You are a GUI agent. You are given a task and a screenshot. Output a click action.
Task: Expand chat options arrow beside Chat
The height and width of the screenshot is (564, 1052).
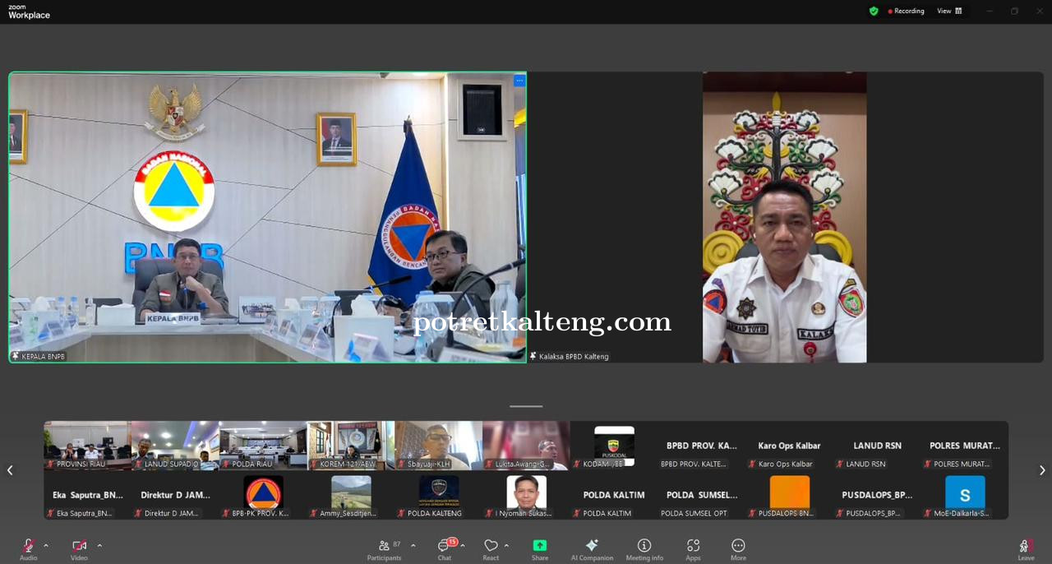click(x=463, y=545)
